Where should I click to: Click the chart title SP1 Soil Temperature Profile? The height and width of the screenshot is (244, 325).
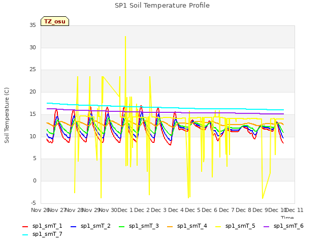click(162, 6)
